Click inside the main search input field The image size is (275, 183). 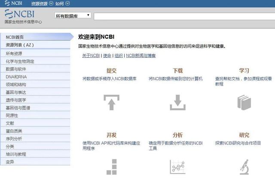coord(184,16)
